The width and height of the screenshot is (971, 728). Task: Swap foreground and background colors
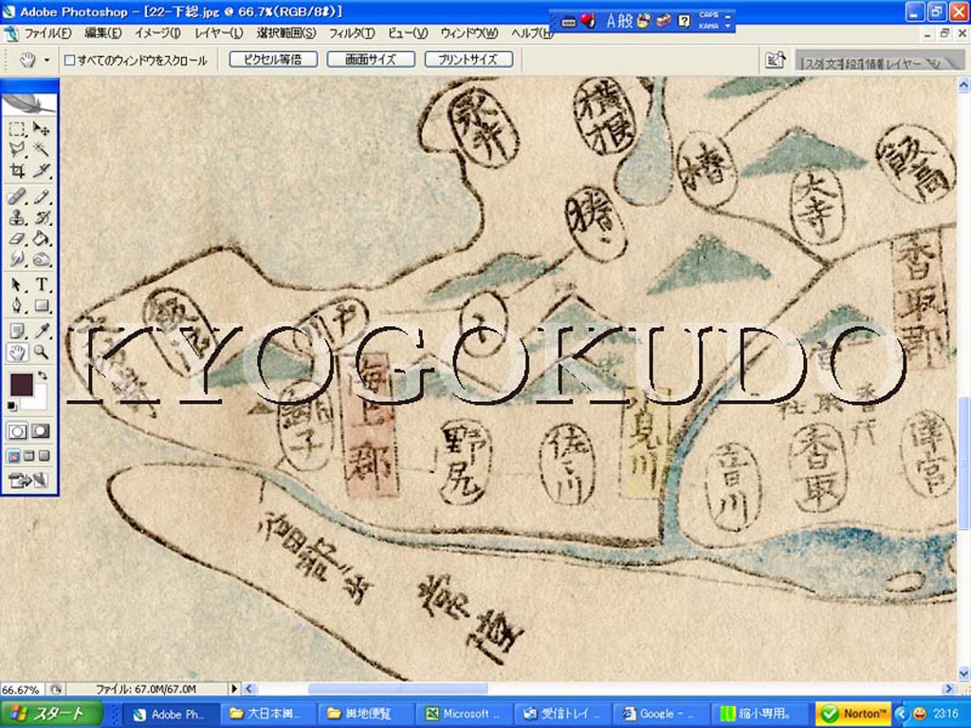(x=42, y=375)
